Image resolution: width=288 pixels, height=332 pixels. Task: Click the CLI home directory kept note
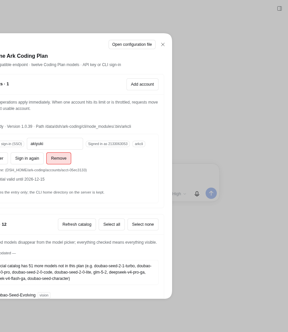click(x=52, y=192)
